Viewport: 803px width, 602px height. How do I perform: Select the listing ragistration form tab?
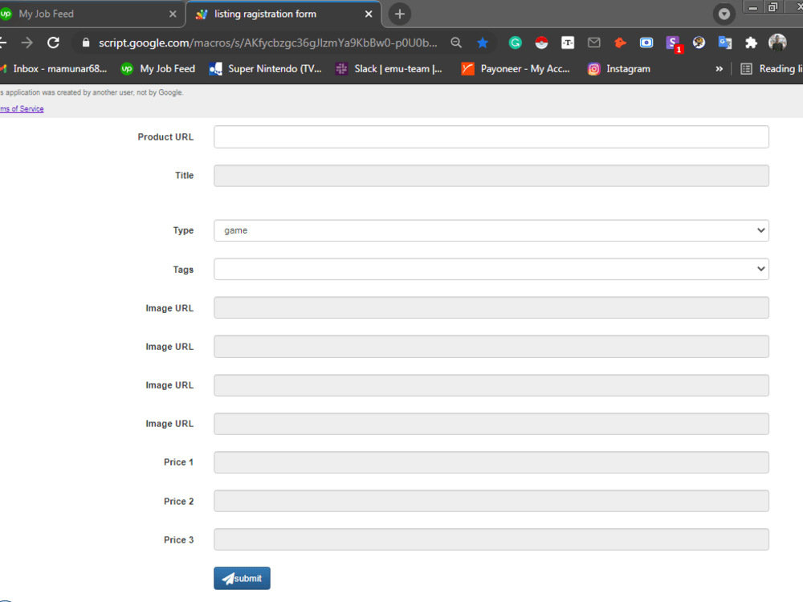tap(283, 14)
